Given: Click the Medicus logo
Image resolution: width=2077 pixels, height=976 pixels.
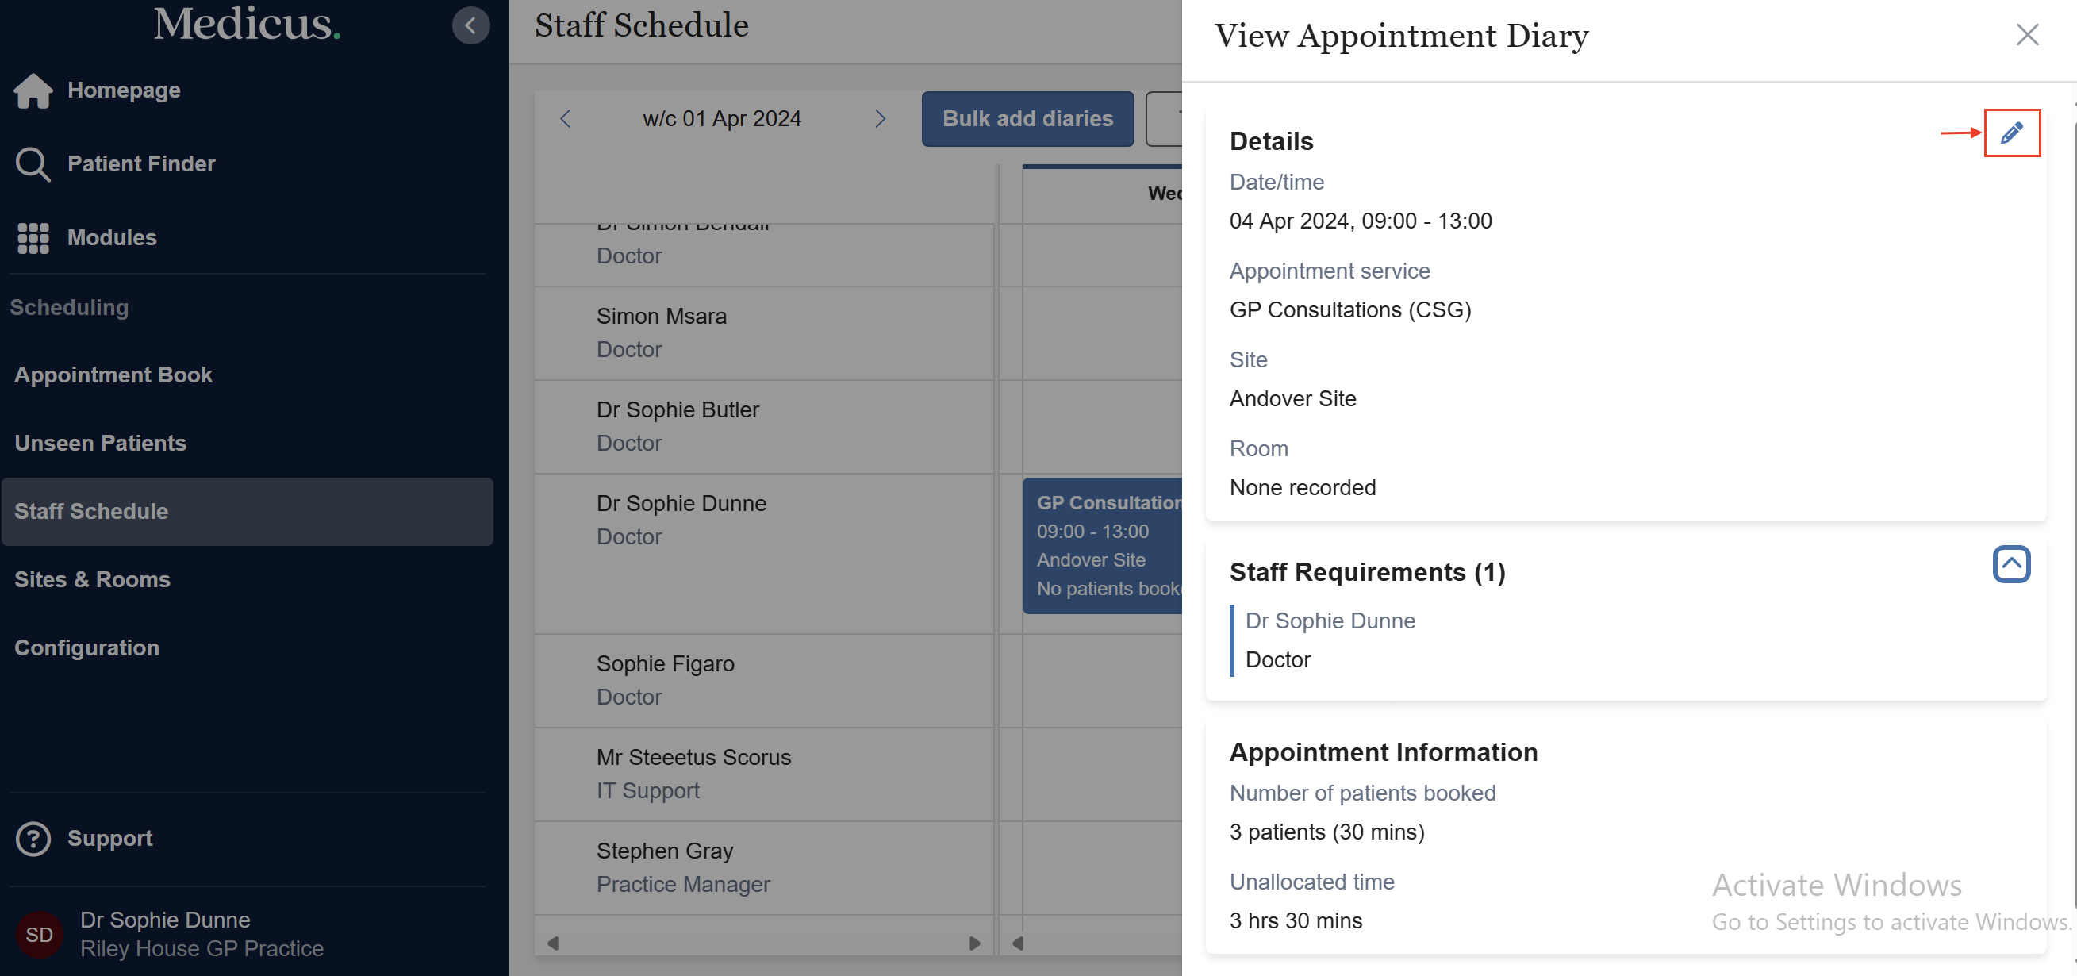Looking at the screenshot, I should click(x=246, y=24).
